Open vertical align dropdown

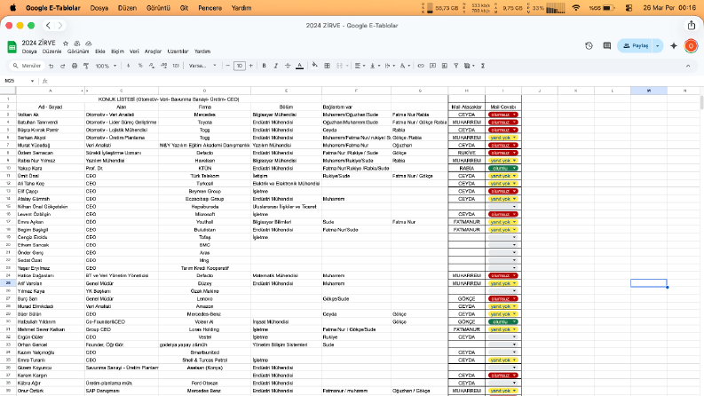pyautogui.click(x=374, y=66)
